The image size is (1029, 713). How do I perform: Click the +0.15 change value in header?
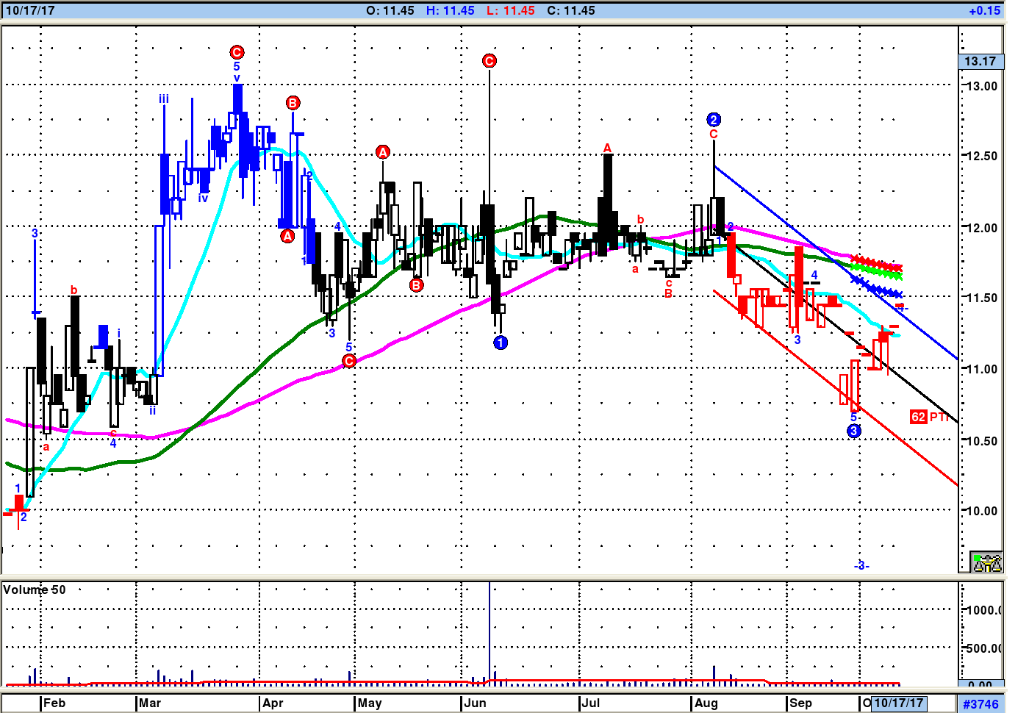(x=984, y=11)
